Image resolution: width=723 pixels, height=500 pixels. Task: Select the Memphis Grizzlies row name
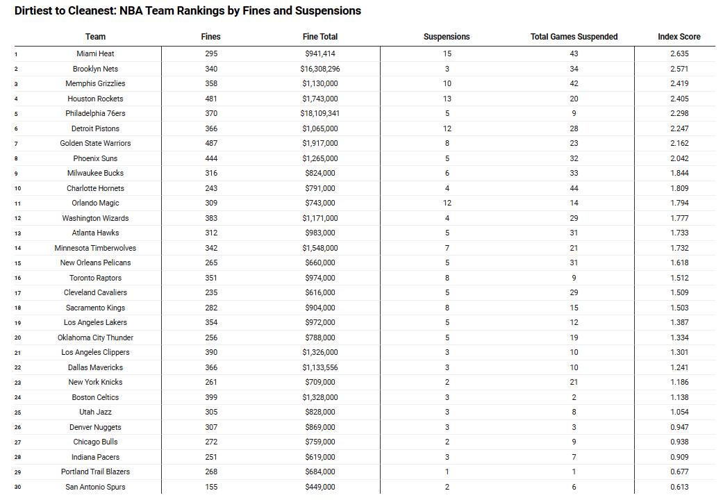(x=95, y=83)
